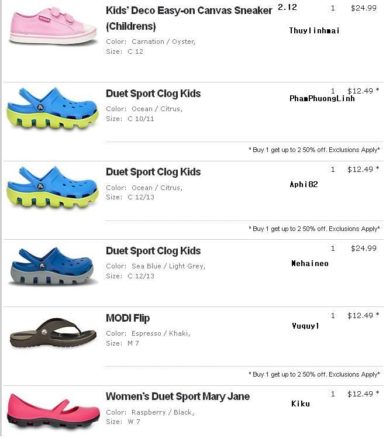
Task: Select the Ocean/Citrus clog image sized C 12/13
Action: coord(53,187)
